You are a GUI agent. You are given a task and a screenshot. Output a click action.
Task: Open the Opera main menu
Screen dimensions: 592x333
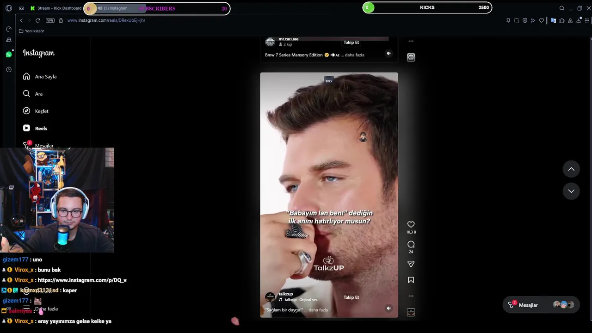click(8, 8)
